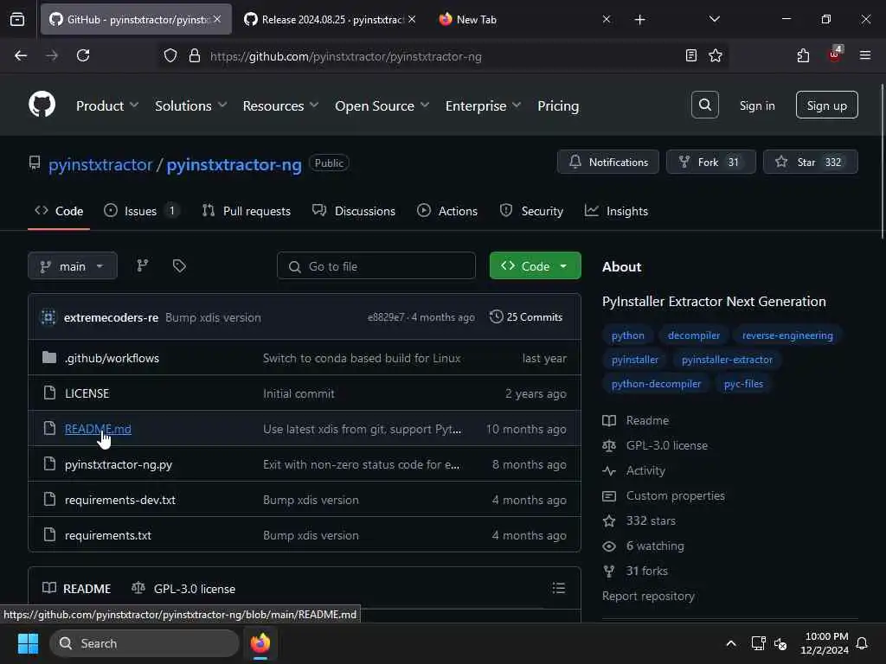Show hidden system tray icons
Screen dimensions: 886x664
click(x=730, y=643)
